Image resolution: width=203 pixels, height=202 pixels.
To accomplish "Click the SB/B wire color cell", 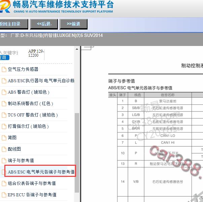I will point(136,108).
